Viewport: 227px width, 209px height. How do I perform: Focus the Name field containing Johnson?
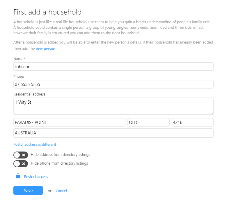pos(113,66)
